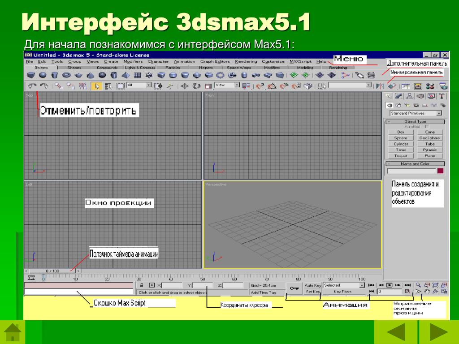Click the object name input field
The image size is (459, 344).
tap(411, 171)
